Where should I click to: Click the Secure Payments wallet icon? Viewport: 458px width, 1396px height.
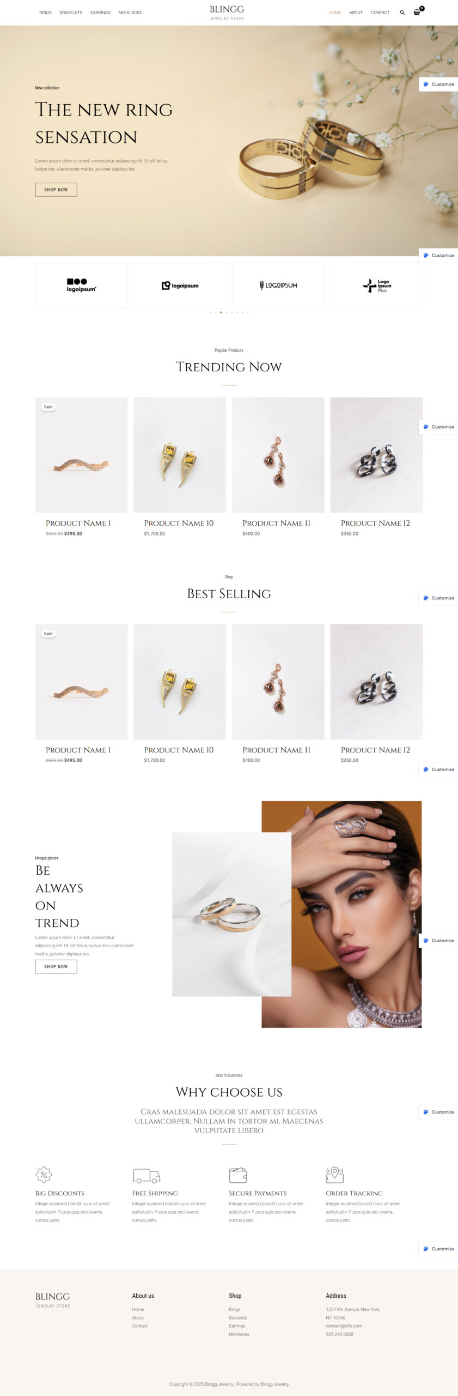click(x=238, y=1175)
